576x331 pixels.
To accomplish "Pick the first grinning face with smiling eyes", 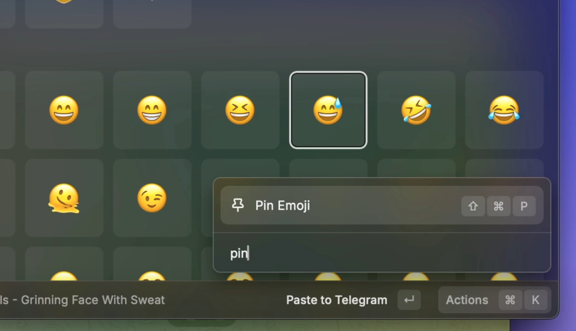I will pos(64,110).
